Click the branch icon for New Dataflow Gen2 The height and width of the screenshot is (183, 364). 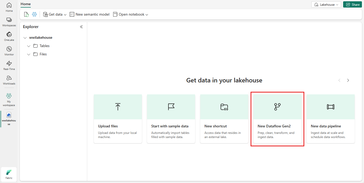[277, 107]
